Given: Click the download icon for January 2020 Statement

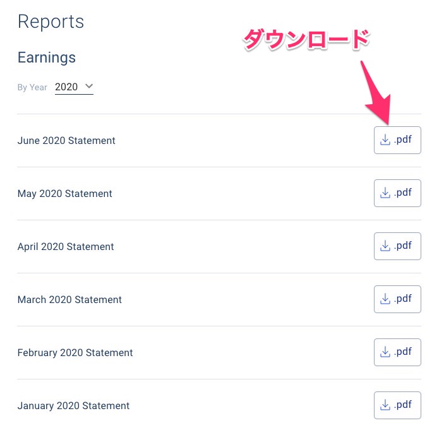Looking at the screenshot, I should [x=385, y=405].
